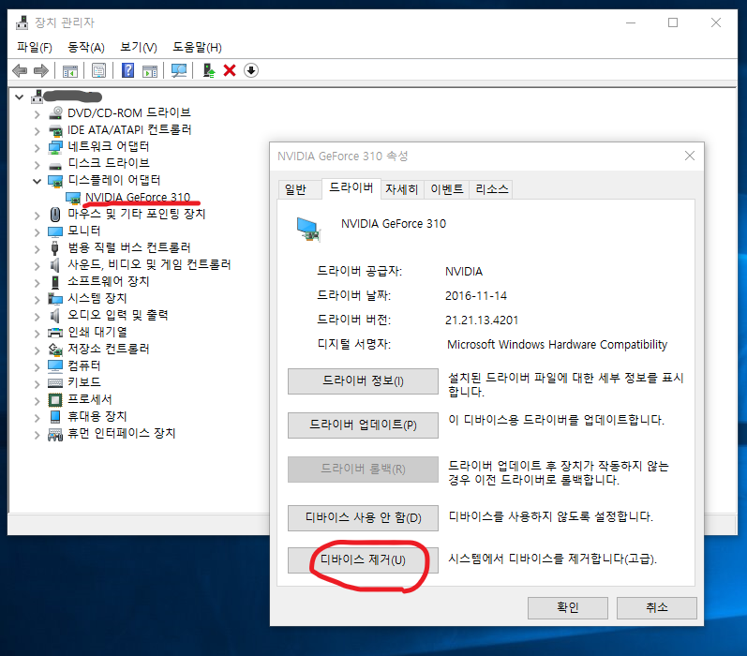The width and height of the screenshot is (747, 656).
Task: Select the 드라이버 tab
Action: pos(351,188)
